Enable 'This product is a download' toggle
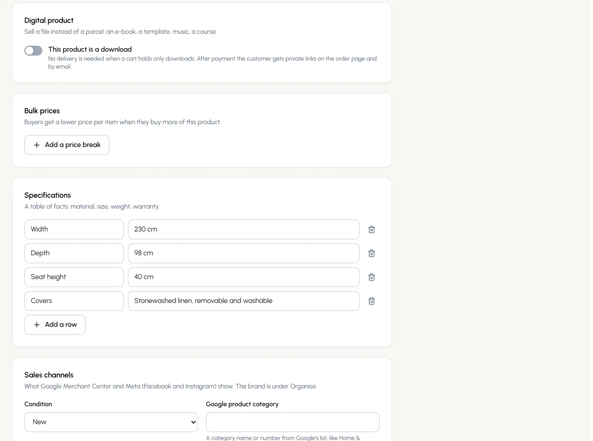 click(33, 51)
